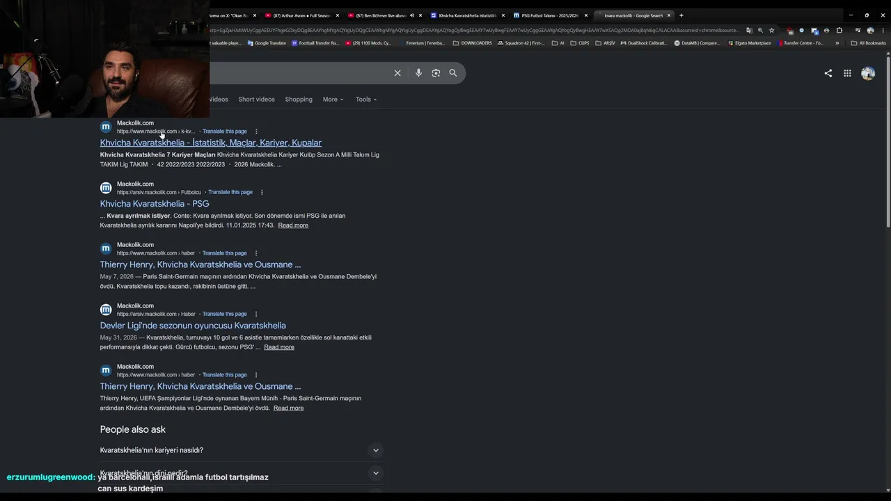Translate the 'Devler Ligi'nde' result page
Viewport: 891px width, 501px height.
pyautogui.click(x=225, y=314)
